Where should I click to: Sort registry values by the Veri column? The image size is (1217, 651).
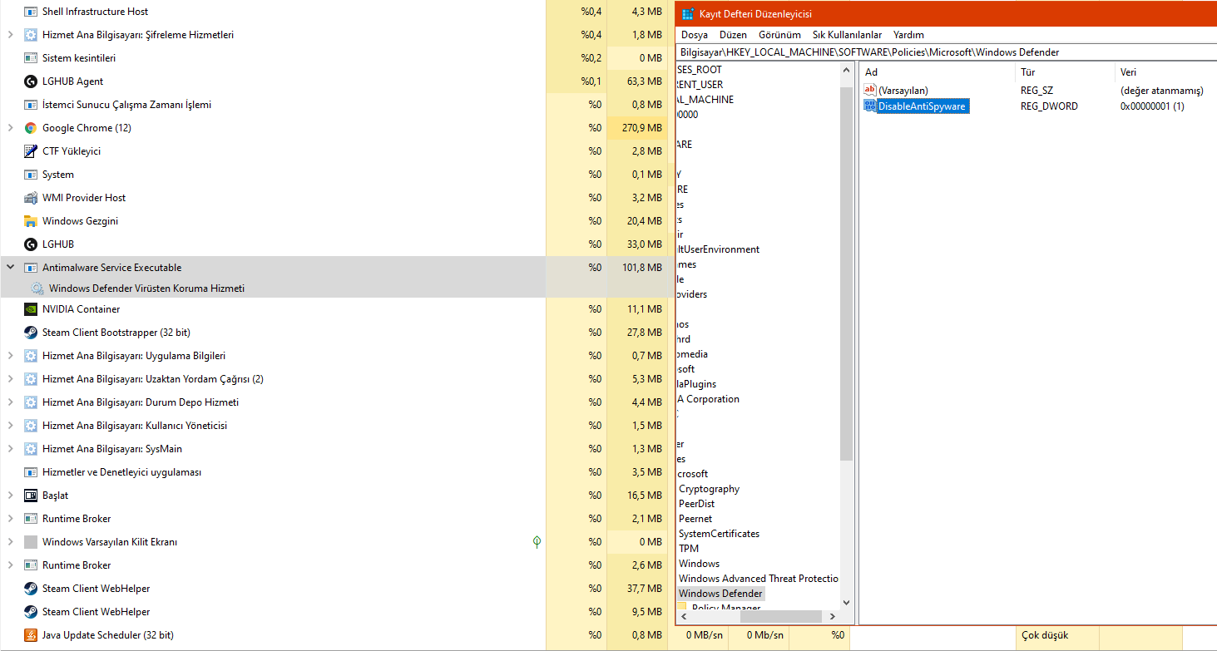pyautogui.click(x=1166, y=72)
